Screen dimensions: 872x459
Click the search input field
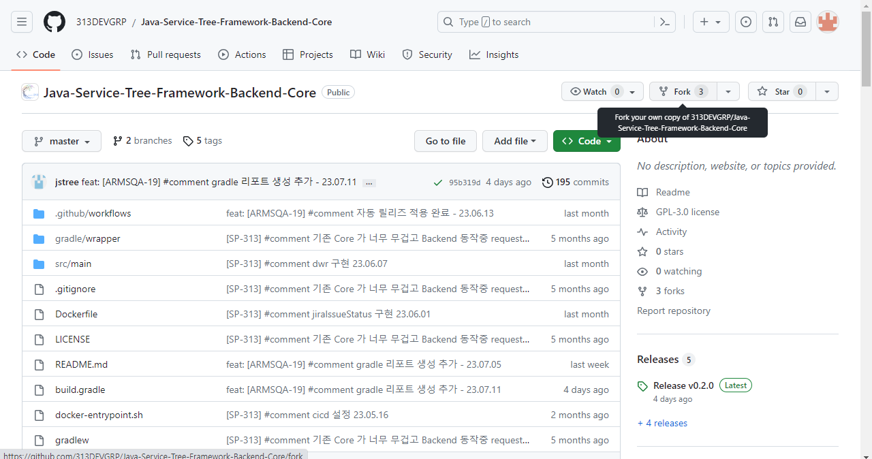coord(545,22)
